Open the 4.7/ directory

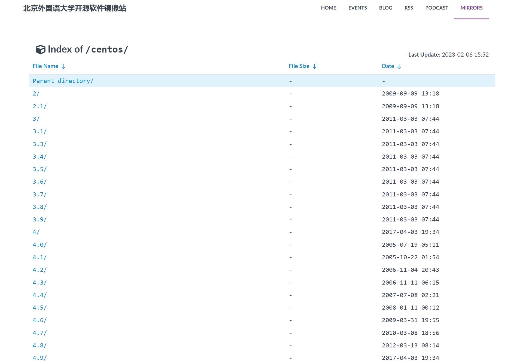pyautogui.click(x=40, y=333)
